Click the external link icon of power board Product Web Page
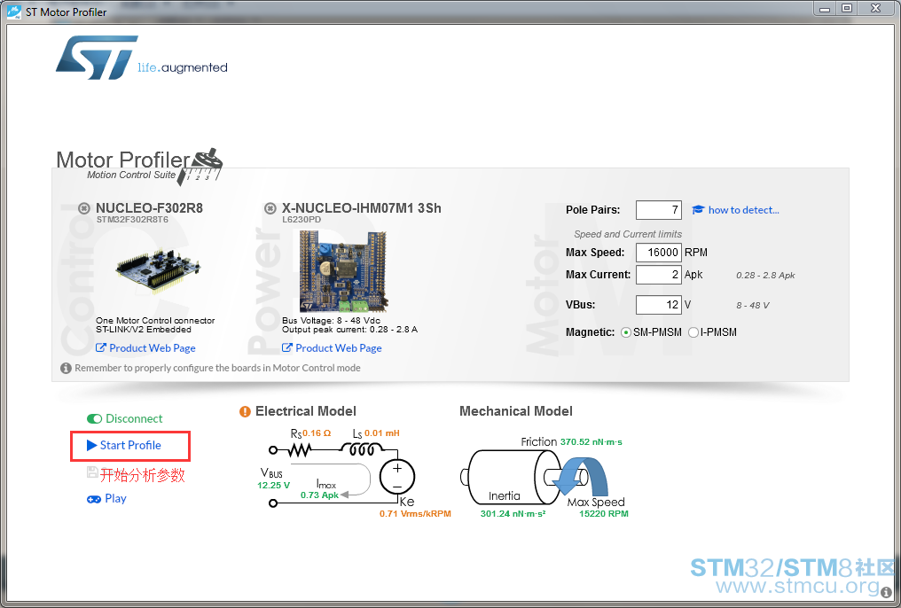This screenshot has width=901, height=608. coord(286,348)
